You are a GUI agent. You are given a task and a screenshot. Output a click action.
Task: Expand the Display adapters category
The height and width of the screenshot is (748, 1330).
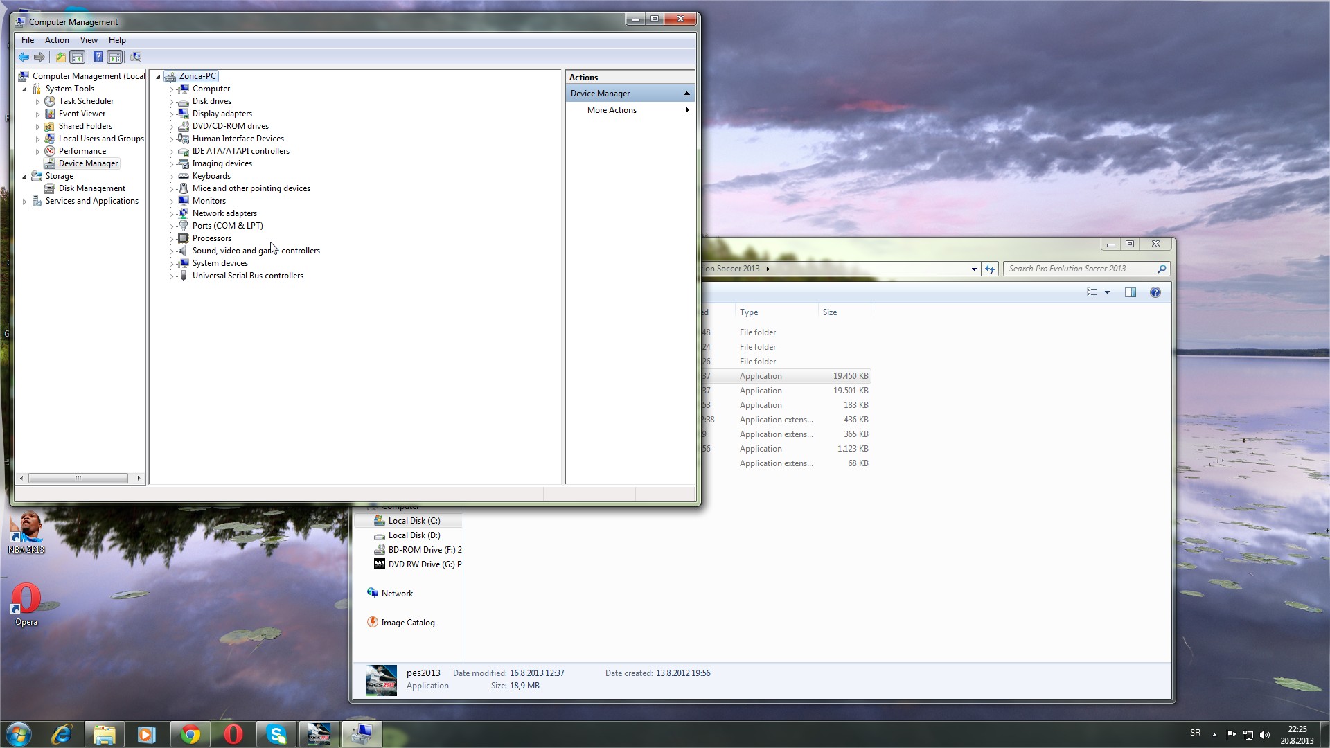(x=172, y=114)
